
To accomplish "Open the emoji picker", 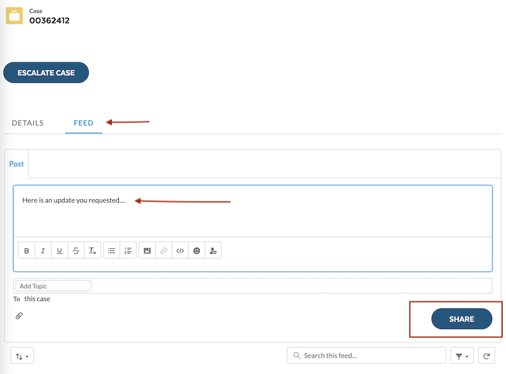I will click(x=197, y=251).
